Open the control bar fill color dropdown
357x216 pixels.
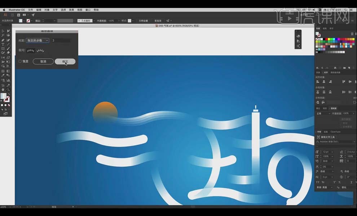click(24, 21)
